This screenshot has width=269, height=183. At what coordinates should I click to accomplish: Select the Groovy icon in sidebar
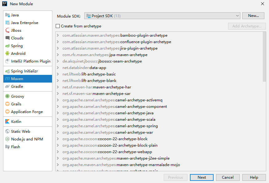click(x=8, y=96)
